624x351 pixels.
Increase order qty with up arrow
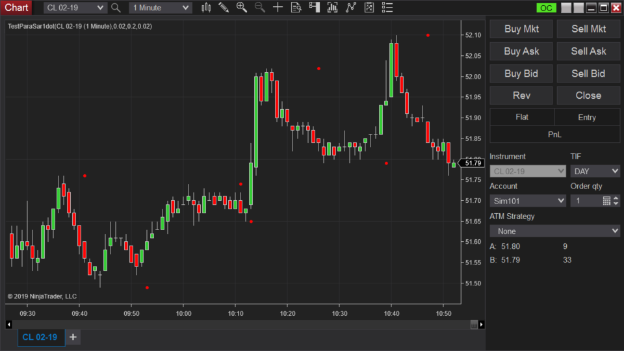pos(616,198)
